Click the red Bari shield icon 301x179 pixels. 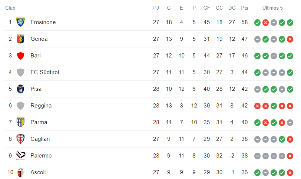tap(20, 56)
